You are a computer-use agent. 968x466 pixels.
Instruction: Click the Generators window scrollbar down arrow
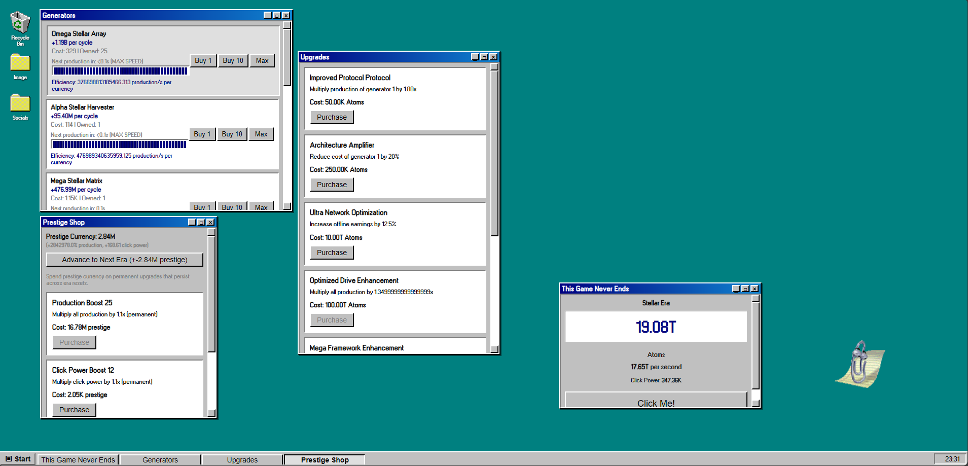point(287,206)
